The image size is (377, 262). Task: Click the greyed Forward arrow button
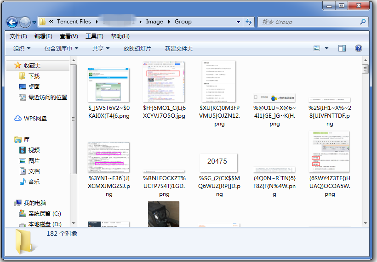(25, 23)
